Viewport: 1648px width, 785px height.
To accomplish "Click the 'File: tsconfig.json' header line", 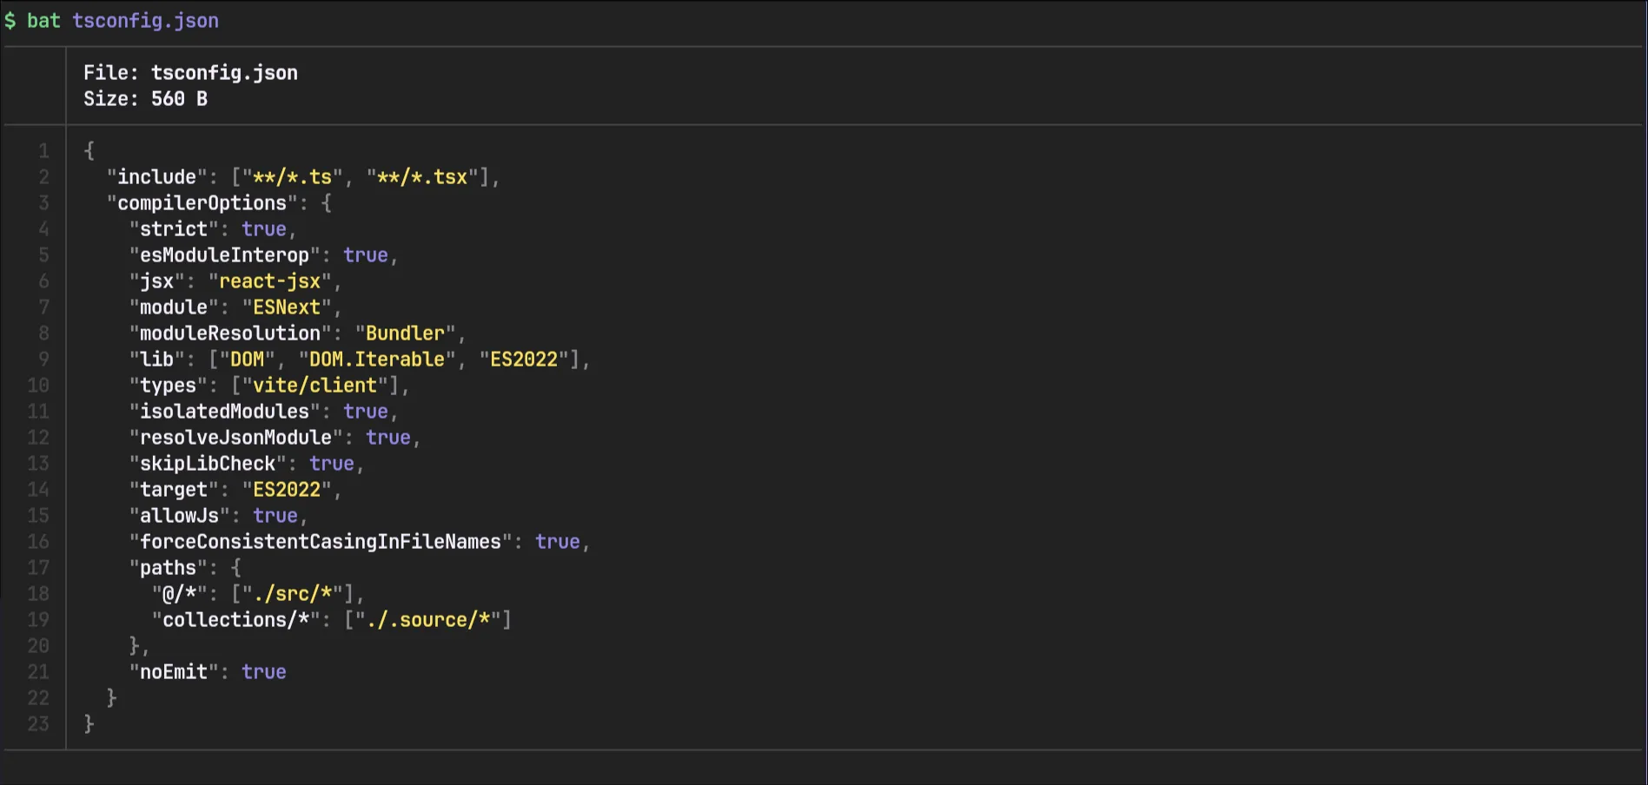I will (190, 73).
